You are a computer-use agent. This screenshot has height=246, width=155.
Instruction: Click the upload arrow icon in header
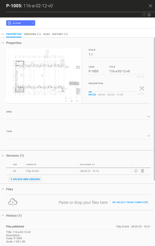pyautogui.click(x=144, y=15)
